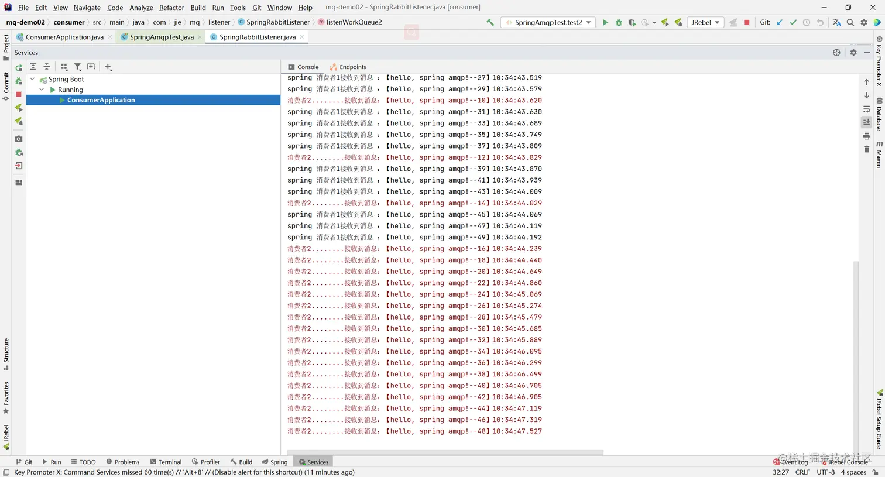Open the UTF-8 encoding selector
885x477 pixels.
click(x=825, y=472)
